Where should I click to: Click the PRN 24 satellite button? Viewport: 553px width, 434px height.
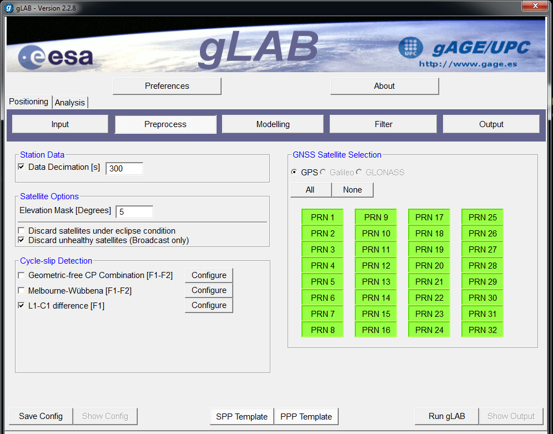pyautogui.click(x=429, y=330)
